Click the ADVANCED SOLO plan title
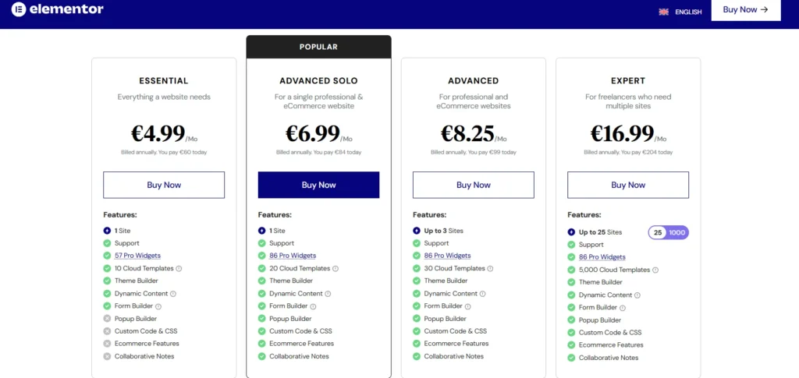The height and width of the screenshot is (378, 799). click(318, 80)
